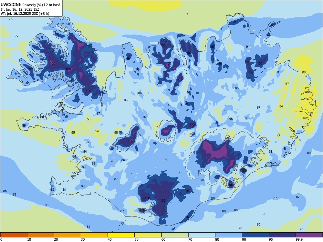
Task: Select the purple above-99.9 legend swatch
Action: 309,235
